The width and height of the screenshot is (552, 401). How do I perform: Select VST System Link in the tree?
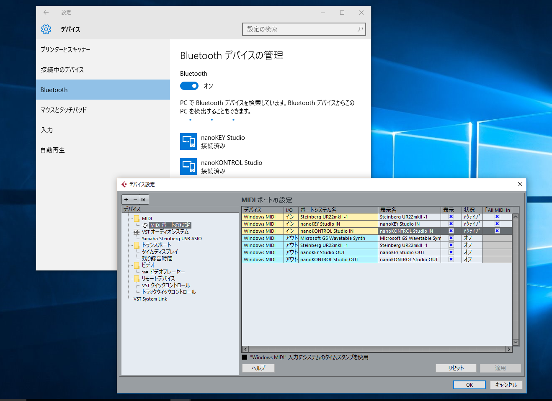(x=150, y=299)
